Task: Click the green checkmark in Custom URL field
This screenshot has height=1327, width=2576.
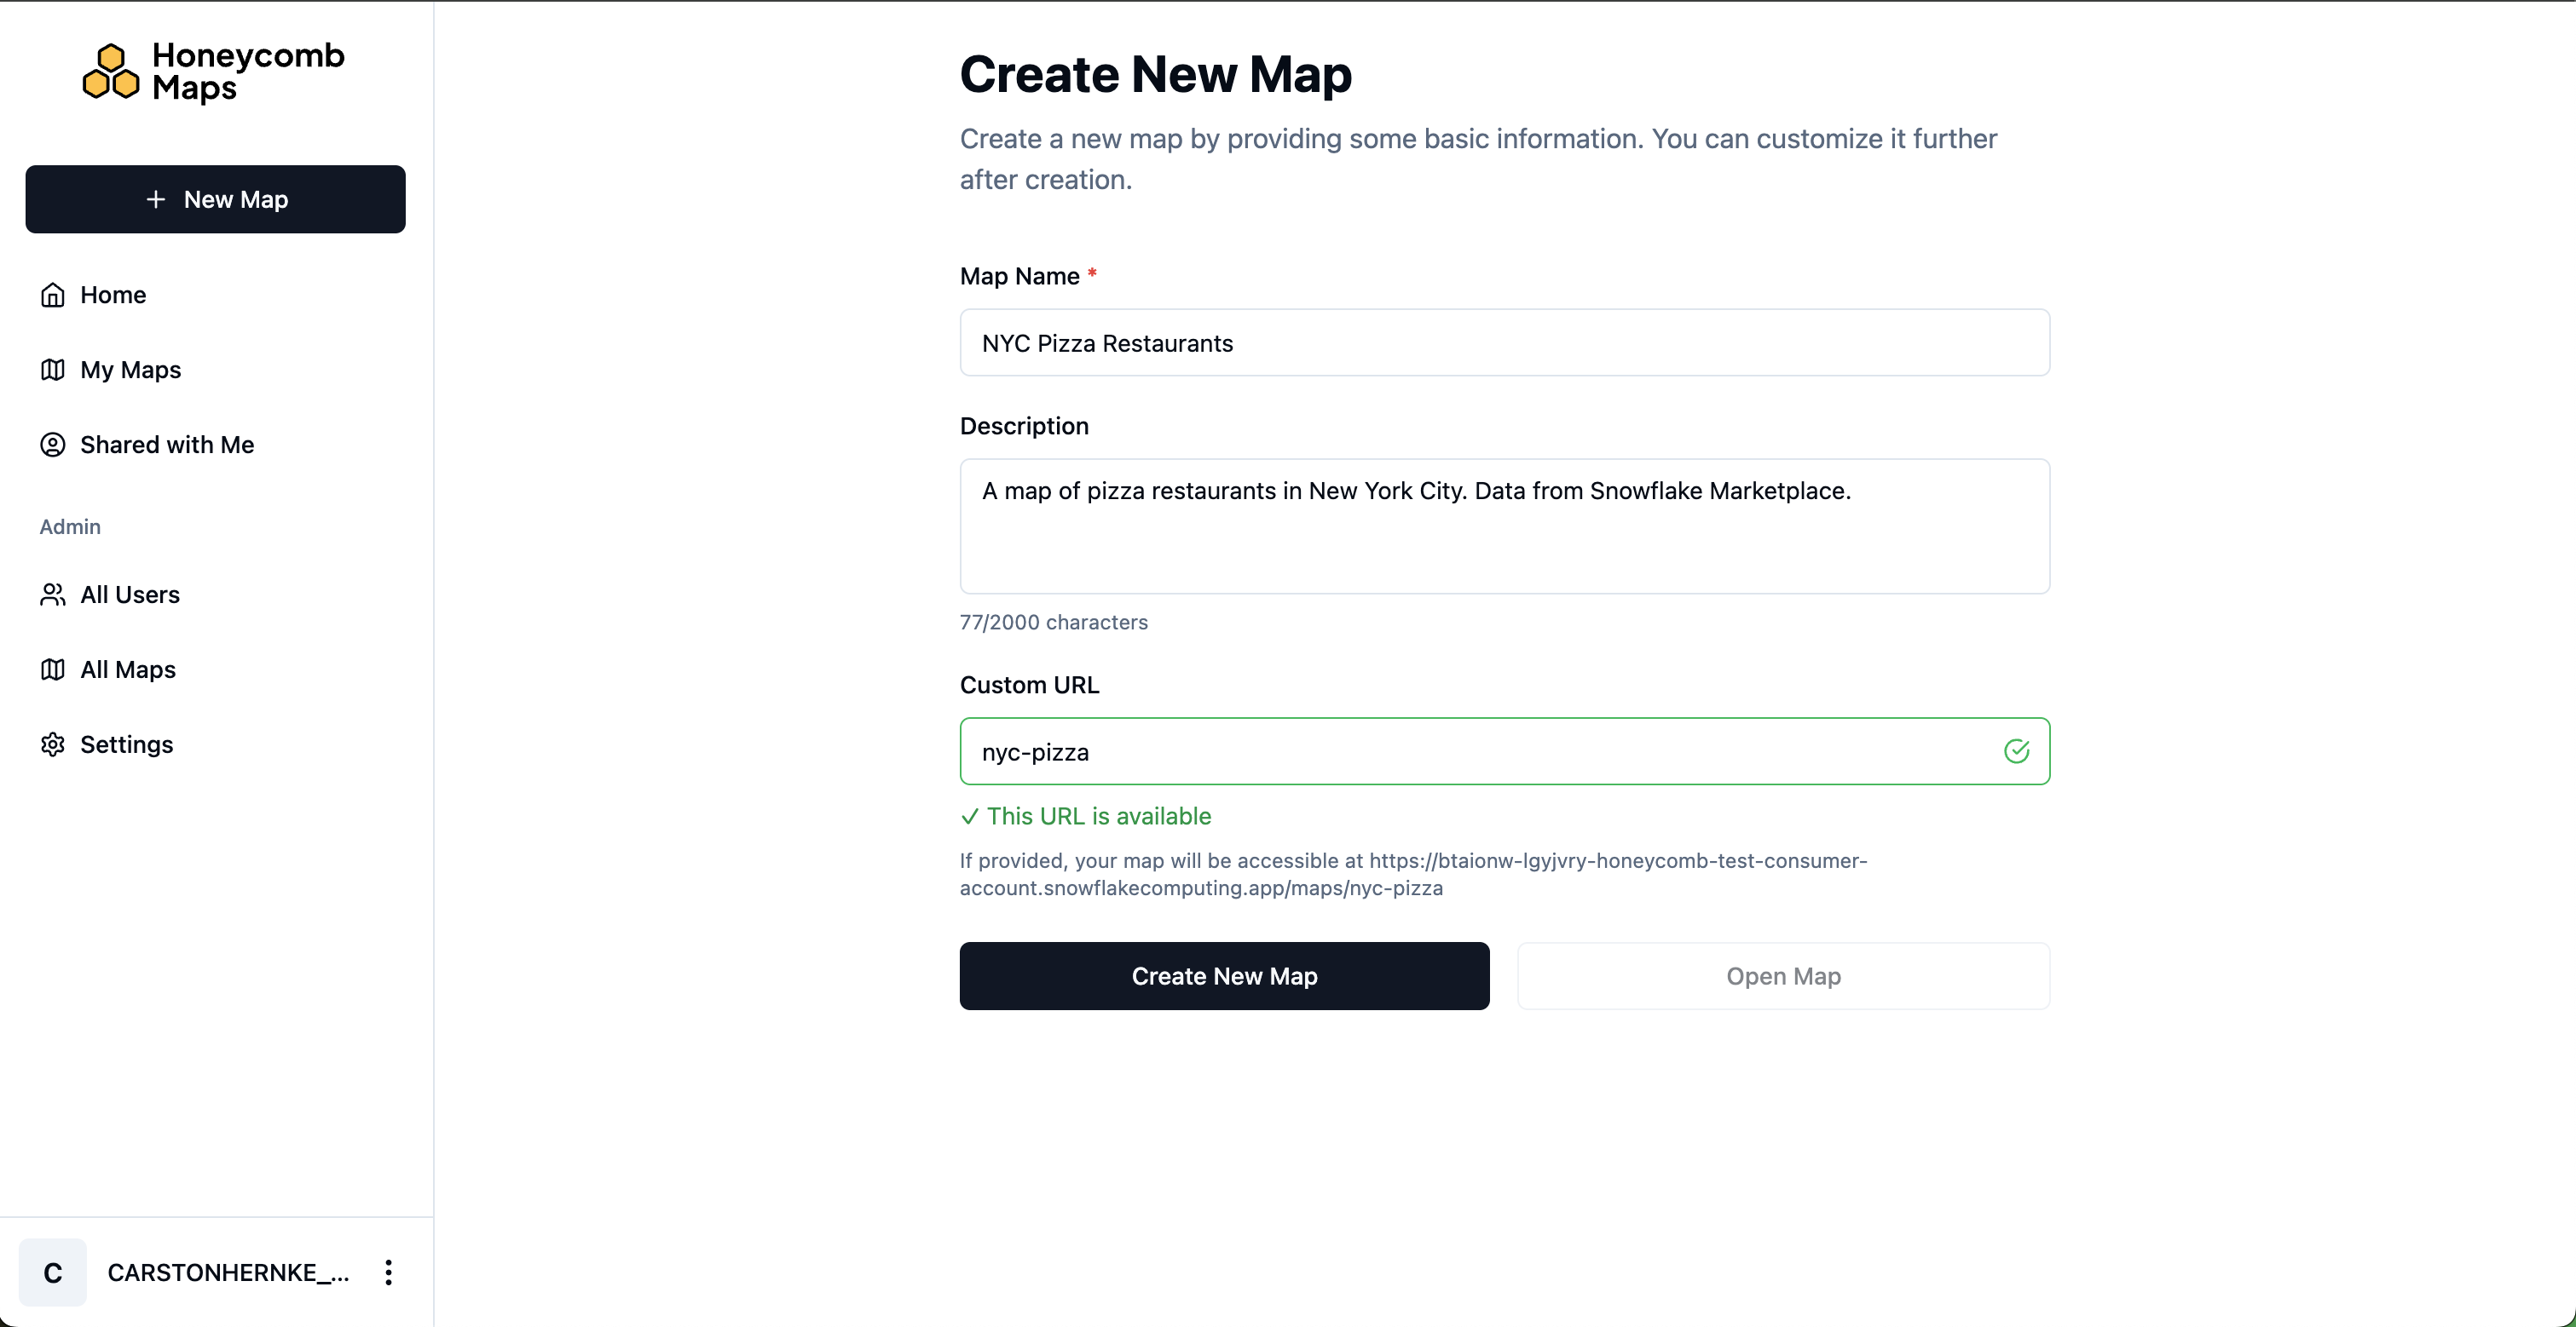Action: [2017, 750]
